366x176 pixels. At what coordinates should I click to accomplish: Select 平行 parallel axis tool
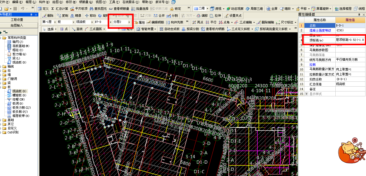pos(211,22)
